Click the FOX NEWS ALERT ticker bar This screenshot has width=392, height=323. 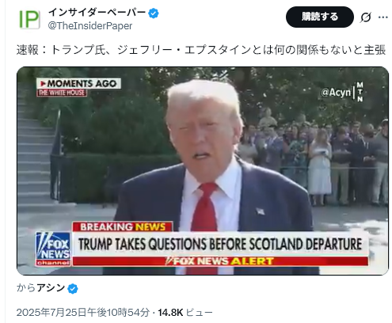click(220, 261)
